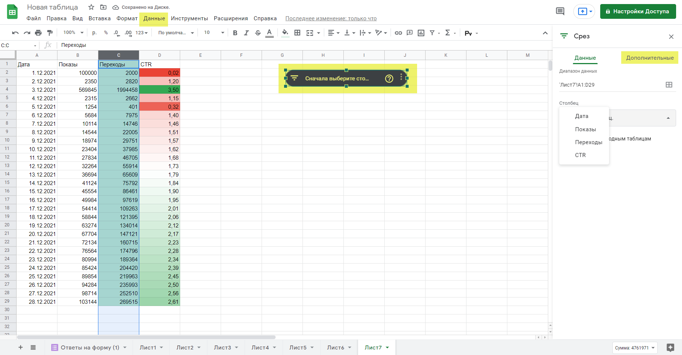The image size is (682, 355).
Task: Open the Расширения menu
Action: (231, 18)
